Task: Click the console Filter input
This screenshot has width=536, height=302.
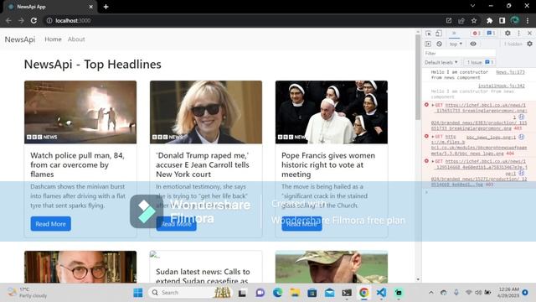Action: 460,53
